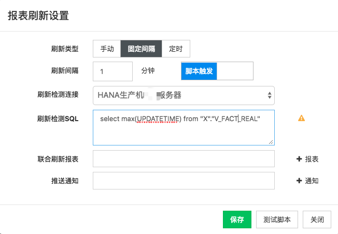Image resolution: width=338 pixels, height=234 pixels.
Task: Click the orange warning icon beside SQL box
Action: point(301,118)
